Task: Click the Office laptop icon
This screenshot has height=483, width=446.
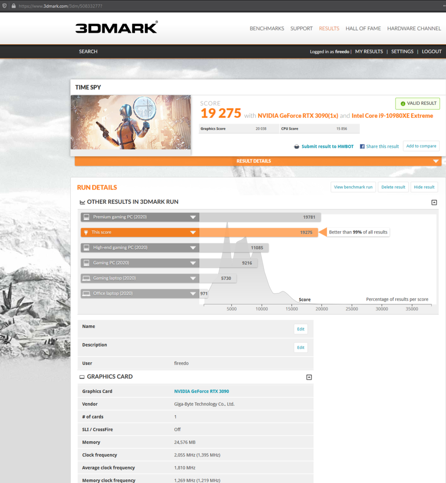Action: [x=86, y=293]
